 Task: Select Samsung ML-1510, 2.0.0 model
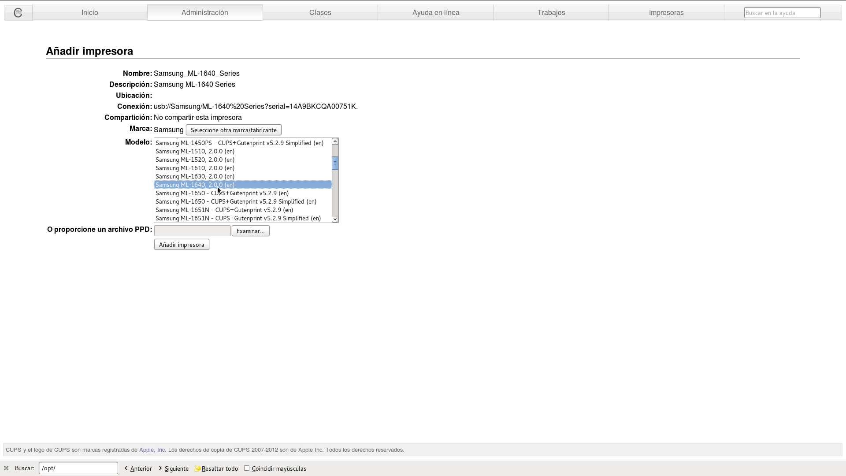[243, 151]
